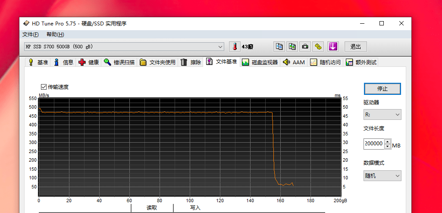Click the 43 temperature reading
Screen dimensions: 442x213
[x=247, y=47]
